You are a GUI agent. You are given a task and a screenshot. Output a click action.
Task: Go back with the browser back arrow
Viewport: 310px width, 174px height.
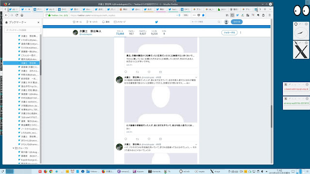coord(6,15)
